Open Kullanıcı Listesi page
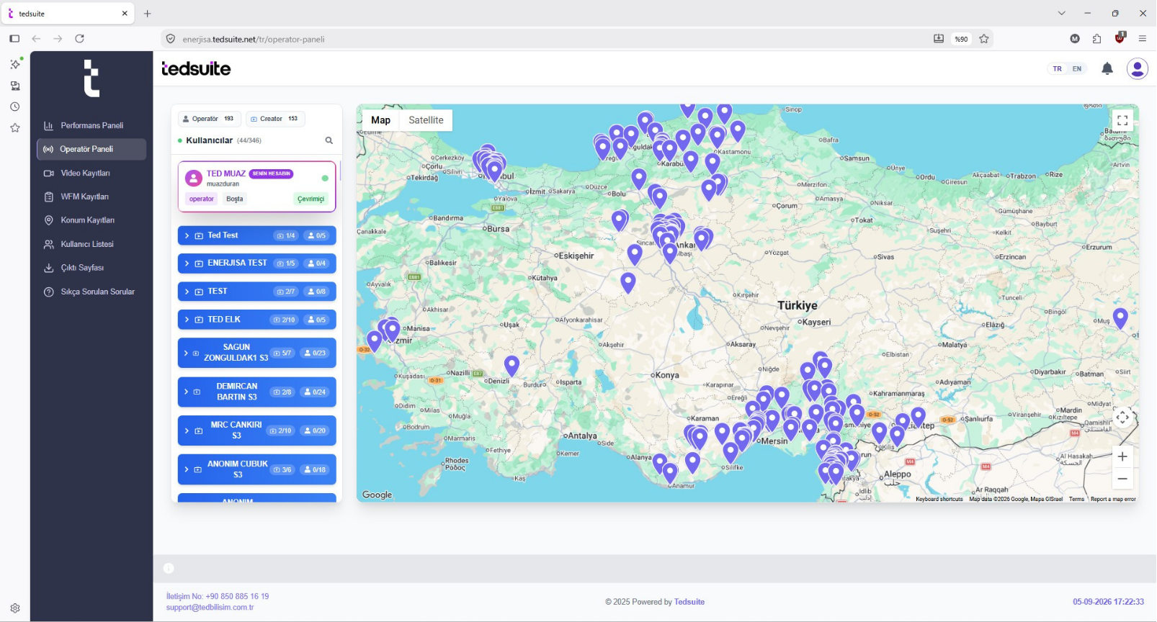Screen dimensions: 1157x622 91,244
